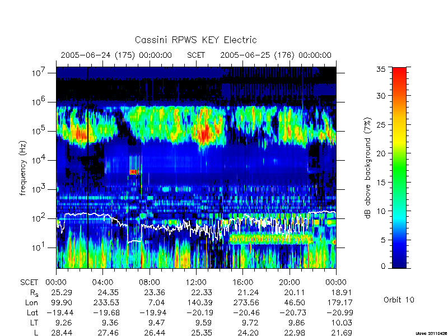This screenshot has height=336, width=448.
Task: Click the Lat value -20.46
Action: (246, 313)
